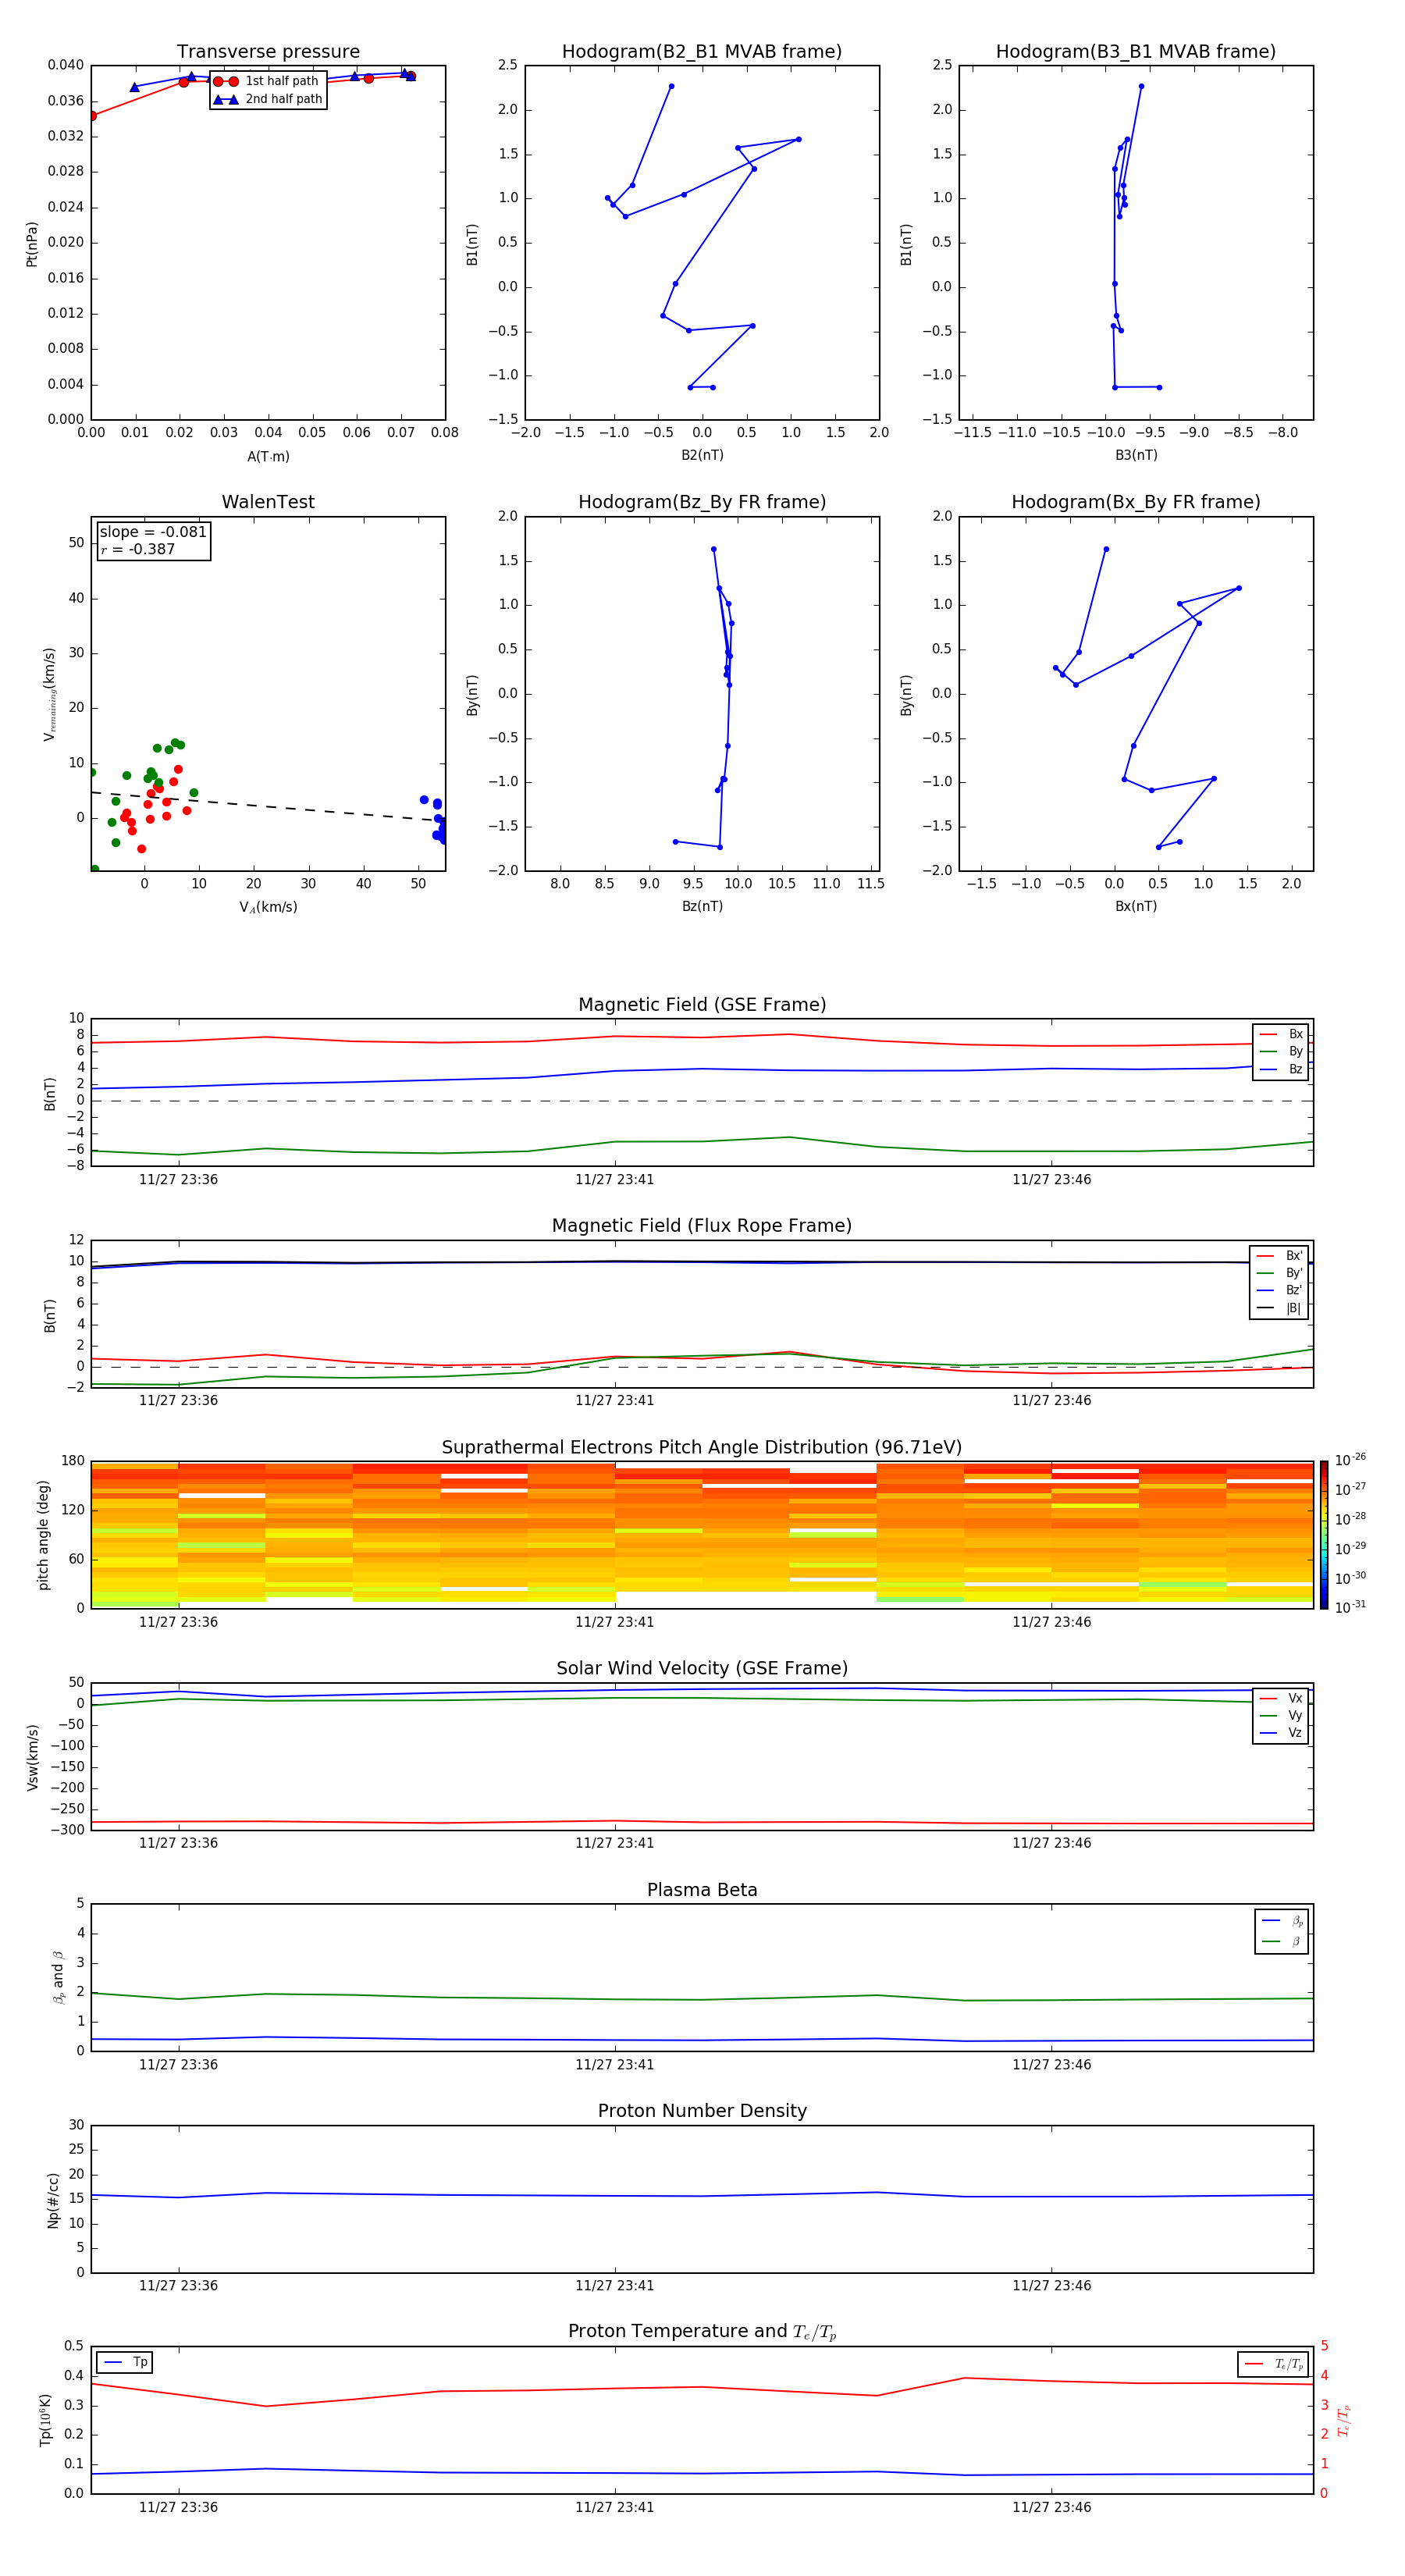This screenshot has height=2576, width=1405.
Task: Click the '11/27 23:46' tick under Proton Number Density
Action: (x=1051, y=2287)
